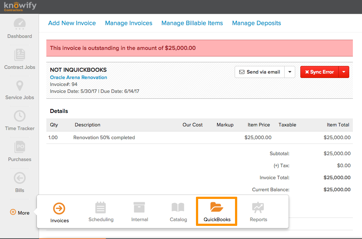The width and height of the screenshot is (362, 239).
Task: Open Reports chart icon
Action: coord(258,208)
